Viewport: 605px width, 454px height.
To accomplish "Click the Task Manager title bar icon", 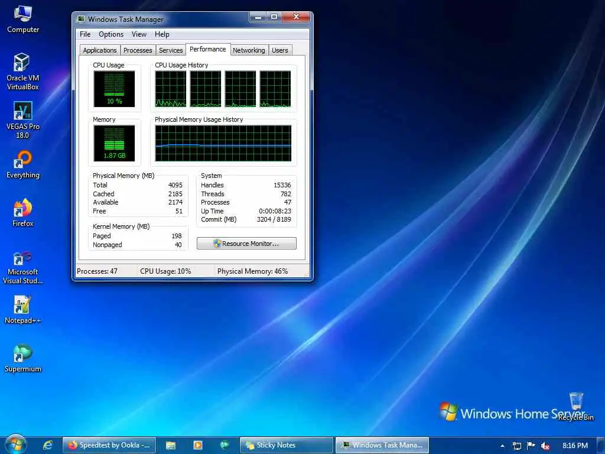I will pos(80,19).
